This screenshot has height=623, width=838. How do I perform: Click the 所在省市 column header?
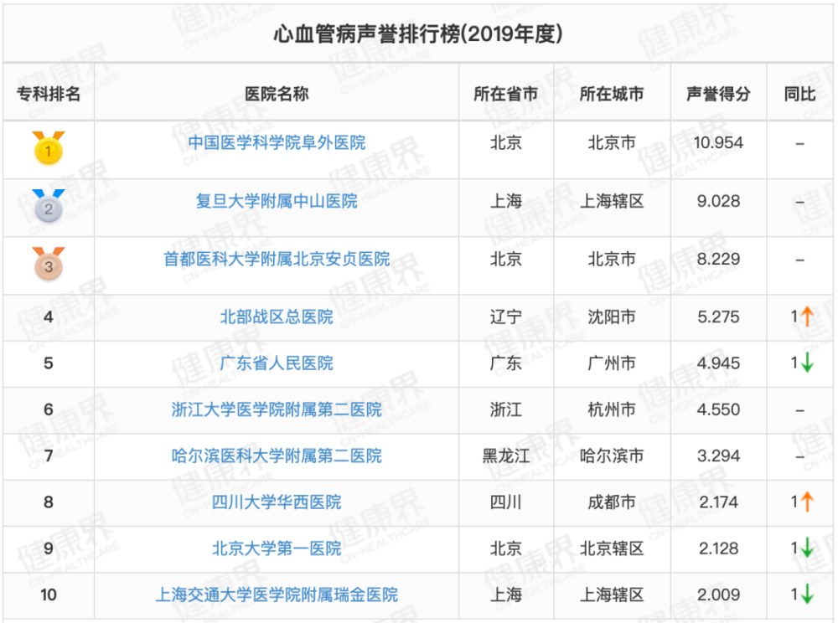(x=505, y=94)
